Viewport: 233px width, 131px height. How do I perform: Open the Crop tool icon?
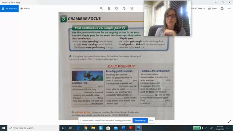pyautogui.click(x=132, y=8)
